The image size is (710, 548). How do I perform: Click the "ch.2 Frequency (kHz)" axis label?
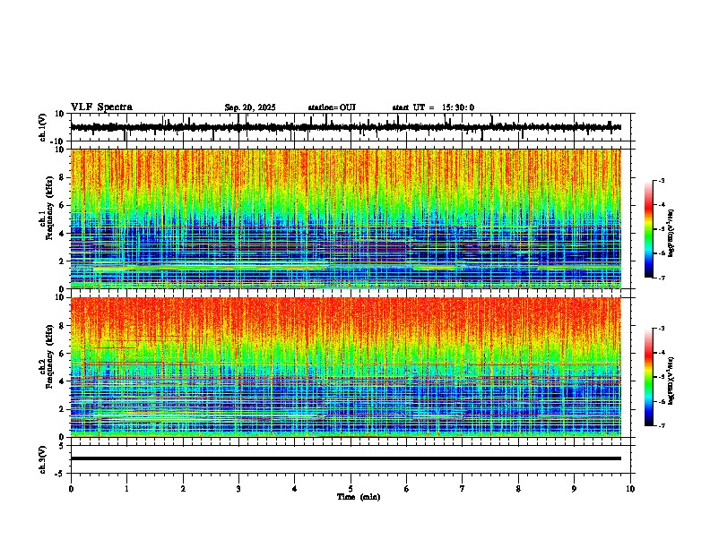pos(46,358)
